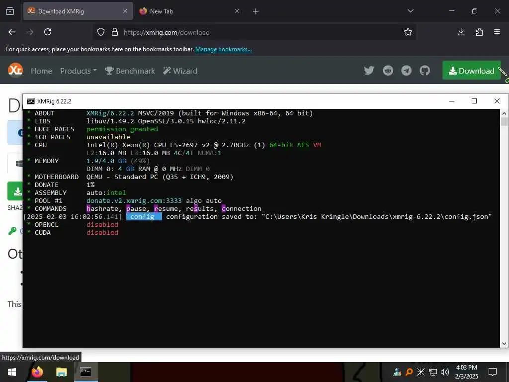View site security padlock info
This screenshot has width=509, height=382.
click(115, 32)
